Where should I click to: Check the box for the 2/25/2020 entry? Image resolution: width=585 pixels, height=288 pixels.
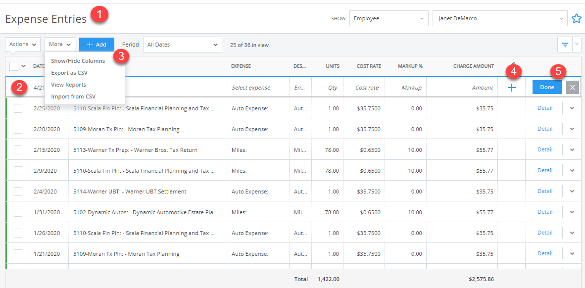coord(18,108)
